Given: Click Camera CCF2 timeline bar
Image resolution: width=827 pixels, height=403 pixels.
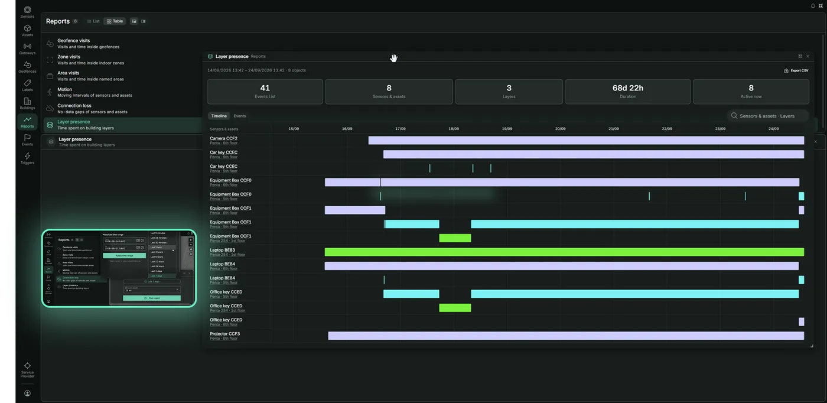Looking at the screenshot, I should pos(586,141).
